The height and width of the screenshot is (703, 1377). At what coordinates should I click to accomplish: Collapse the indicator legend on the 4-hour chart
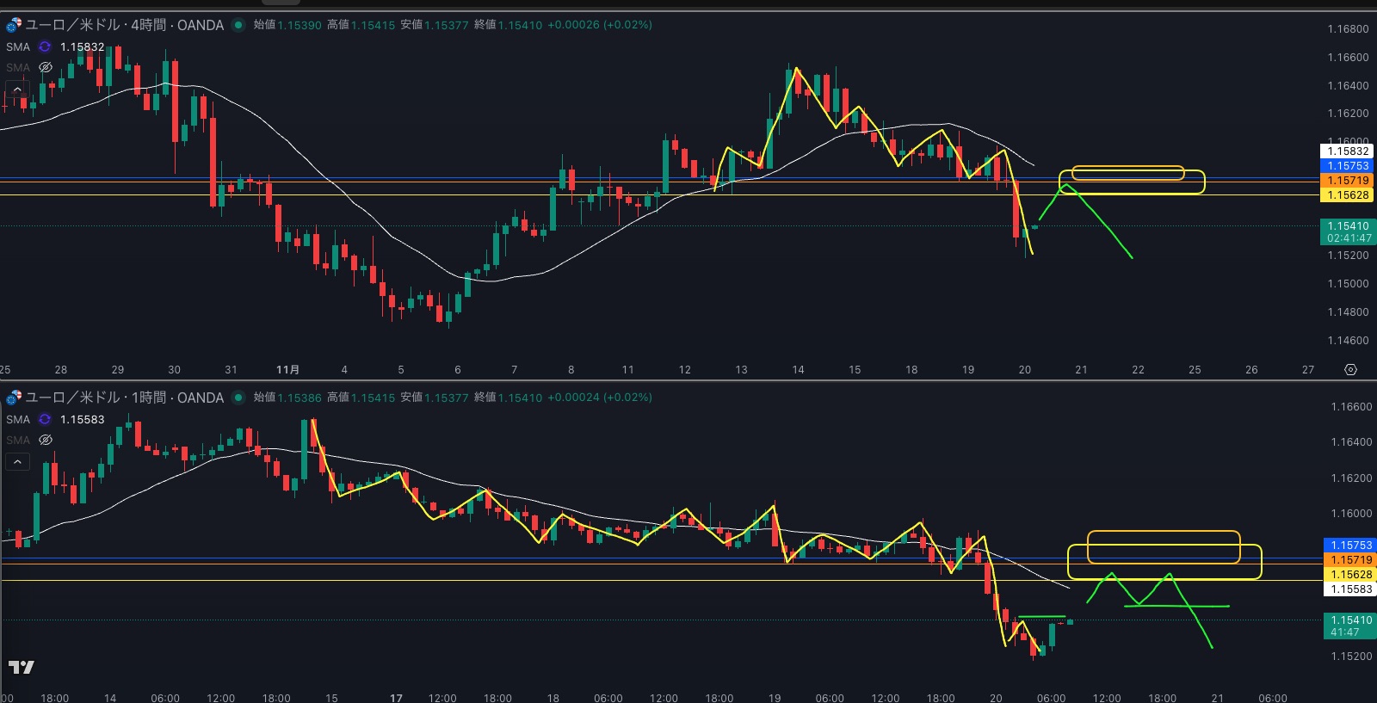click(x=17, y=89)
